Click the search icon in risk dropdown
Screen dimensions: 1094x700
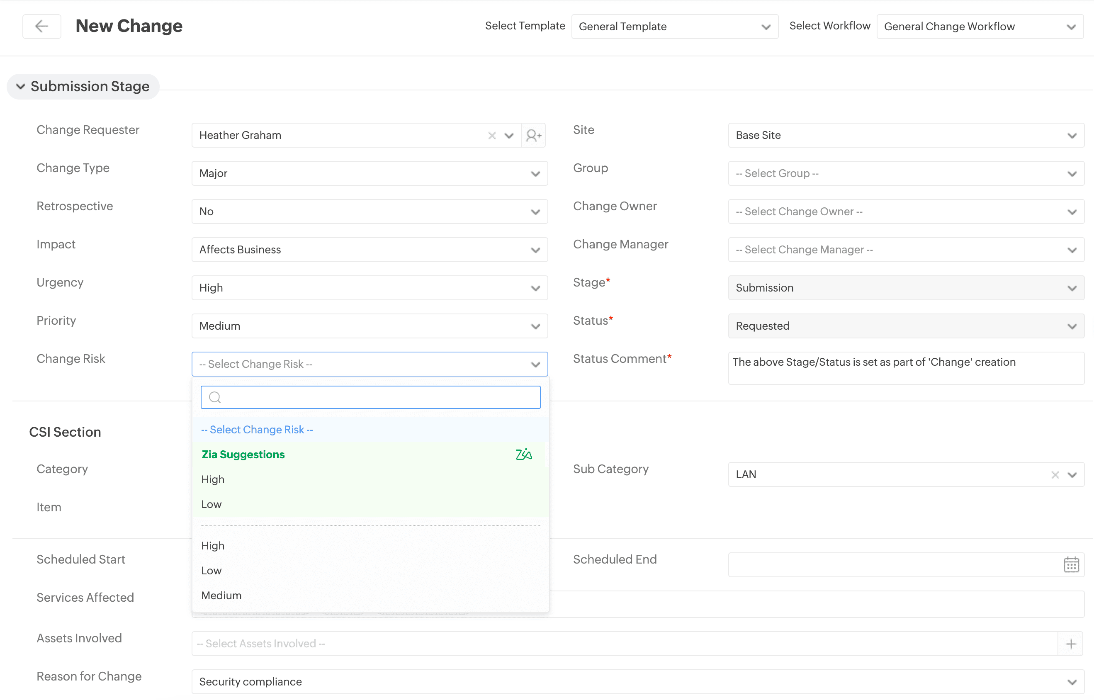(214, 397)
